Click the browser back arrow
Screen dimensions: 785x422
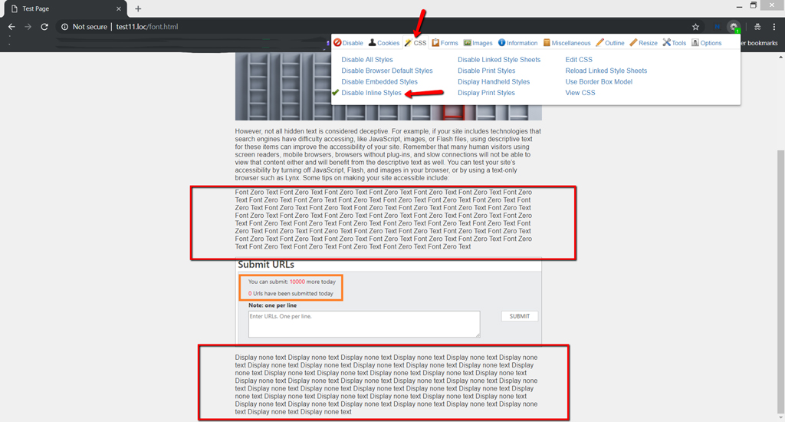(x=11, y=27)
